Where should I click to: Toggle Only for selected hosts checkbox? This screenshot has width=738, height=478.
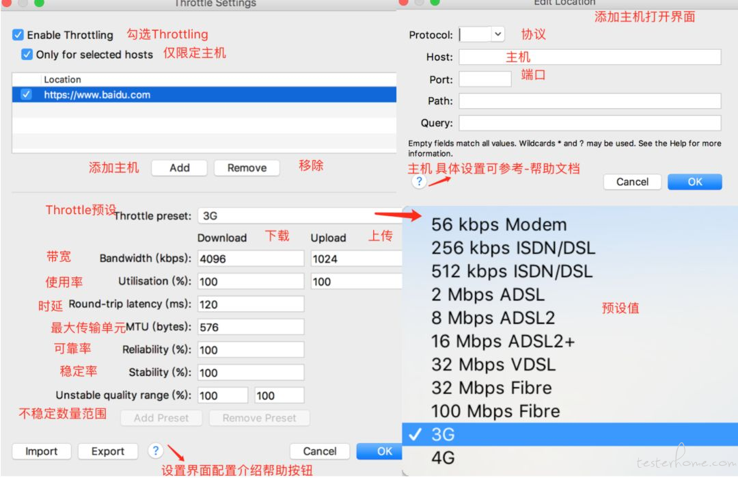(x=27, y=55)
